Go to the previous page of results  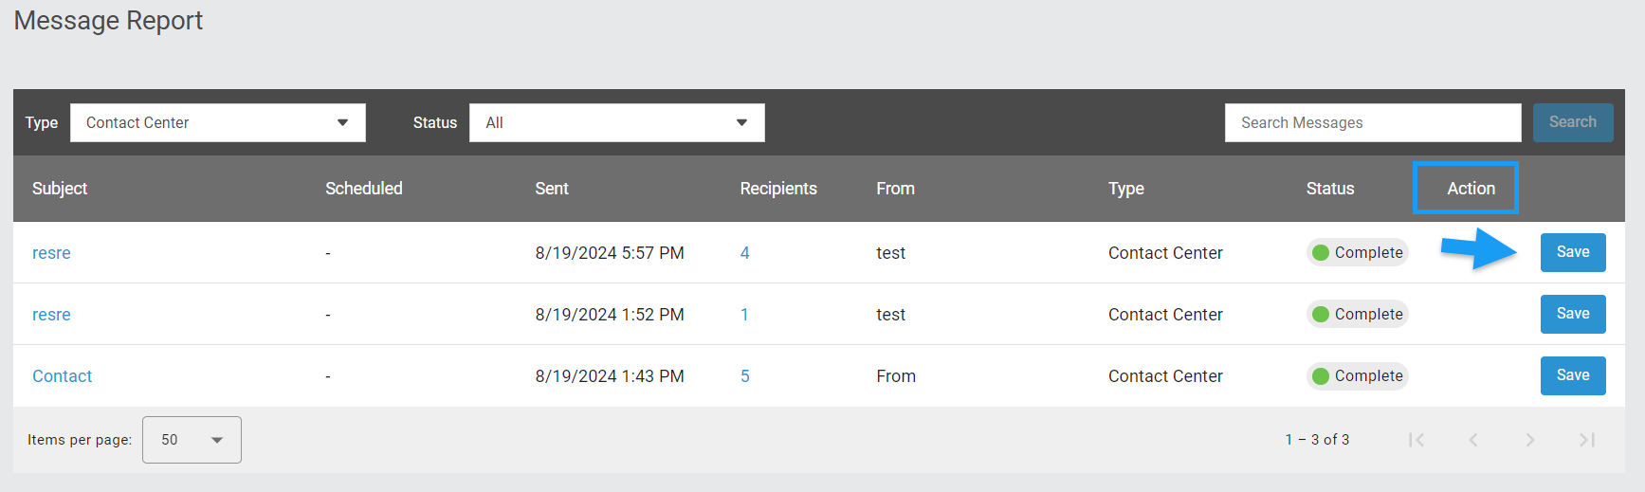point(1473,440)
